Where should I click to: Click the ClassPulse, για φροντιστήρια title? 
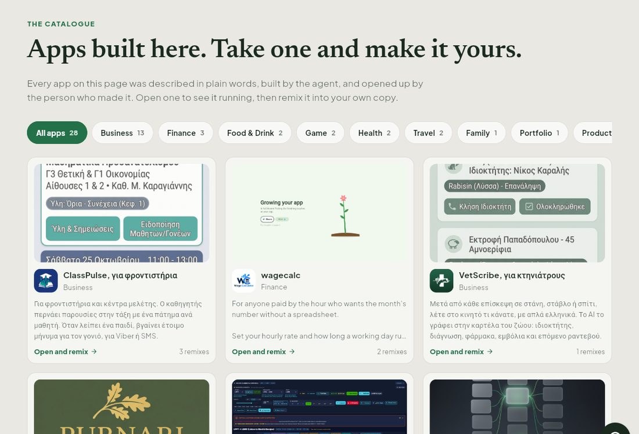(120, 275)
